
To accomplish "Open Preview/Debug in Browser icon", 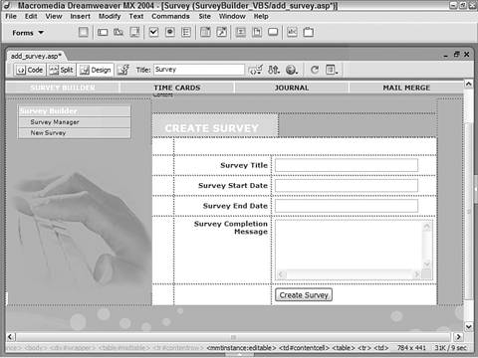I will 292,70.
